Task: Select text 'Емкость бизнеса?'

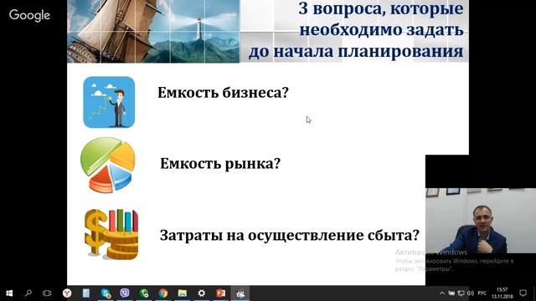Action: pos(224,93)
